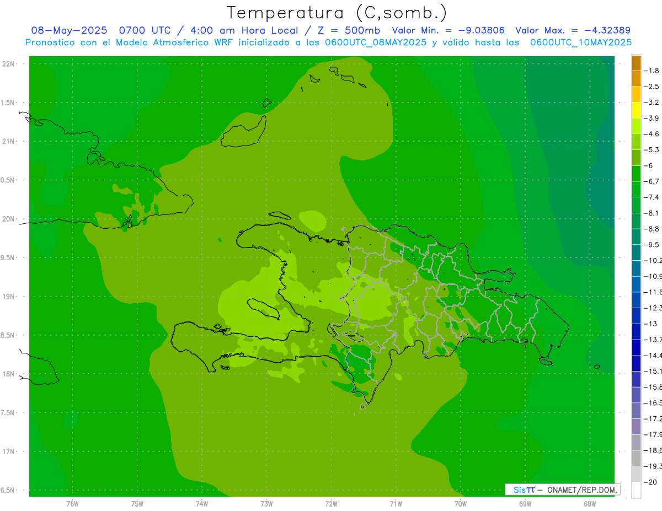This screenshot has width=662, height=511.
Task: Click the '-2.5' colorbar label
Action: coord(652,87)
